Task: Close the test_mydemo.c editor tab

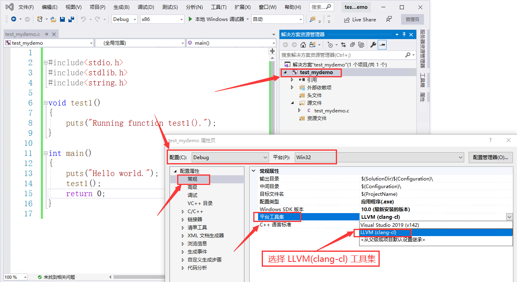Action: tap(54, 34)
